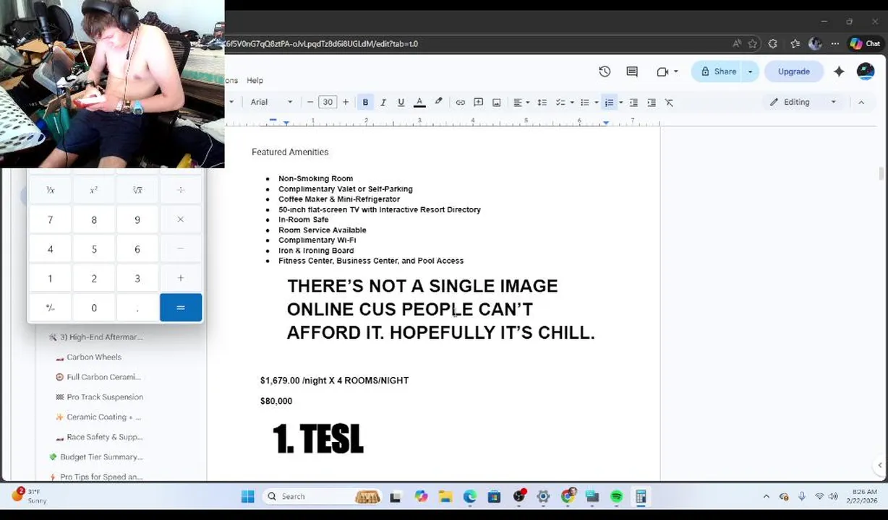Select outline item Full Carbon Cerami...

point(103,377)
